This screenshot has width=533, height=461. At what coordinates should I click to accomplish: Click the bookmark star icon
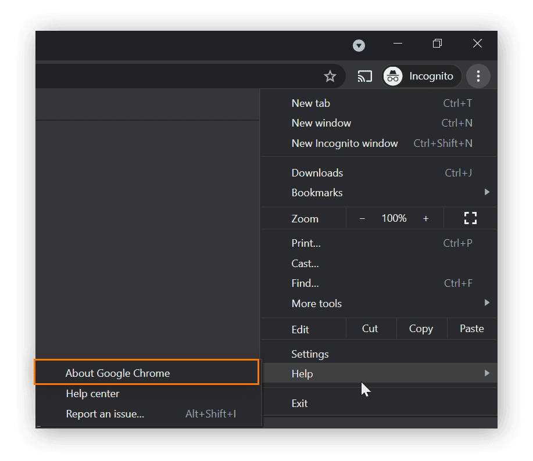330,76
